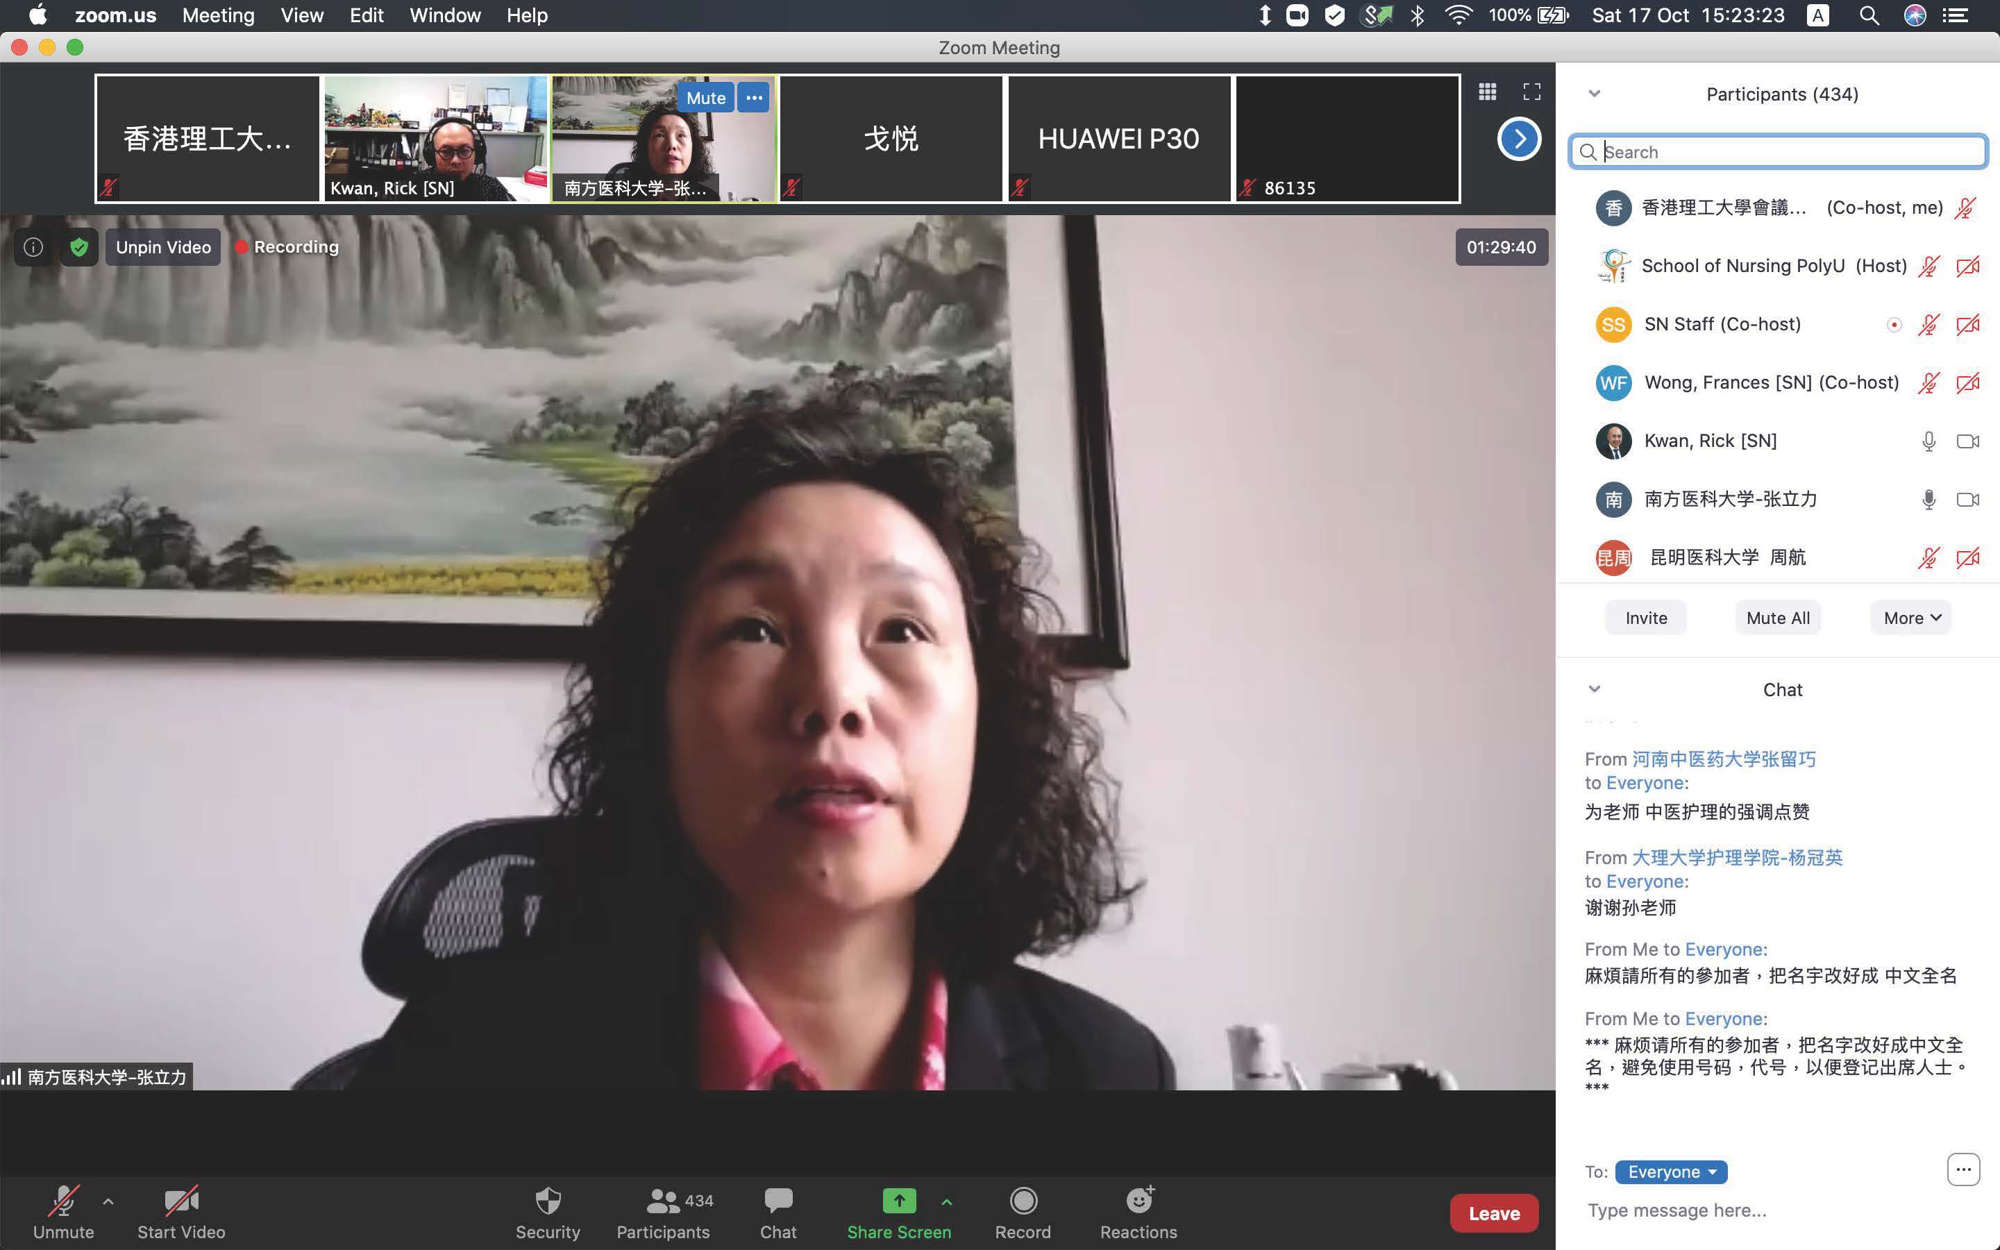Expand the More options dropdown
The height and width of the screenshot is (1250, 2000).
pos(1910,618)
